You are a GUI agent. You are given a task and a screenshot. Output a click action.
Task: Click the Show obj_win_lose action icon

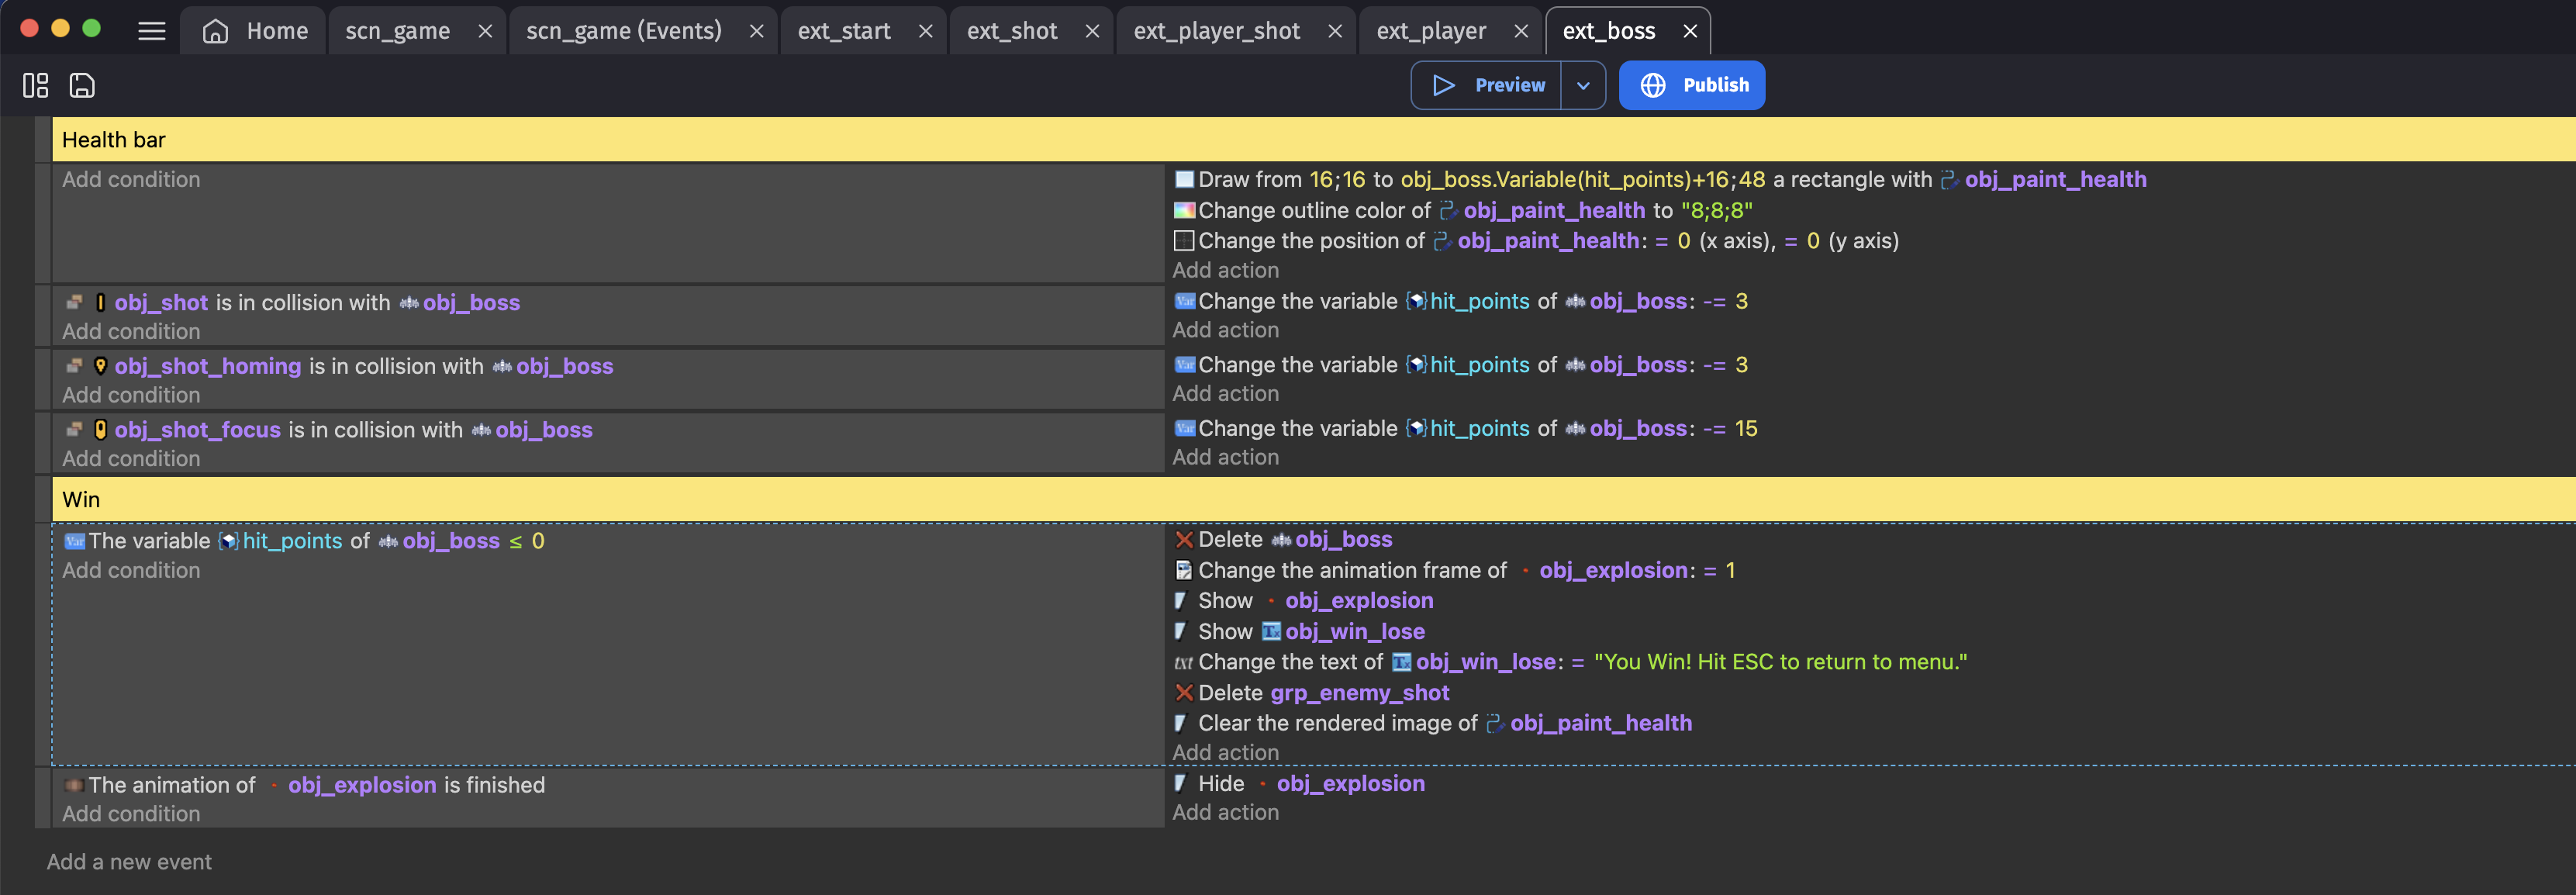coord(1181,632)
